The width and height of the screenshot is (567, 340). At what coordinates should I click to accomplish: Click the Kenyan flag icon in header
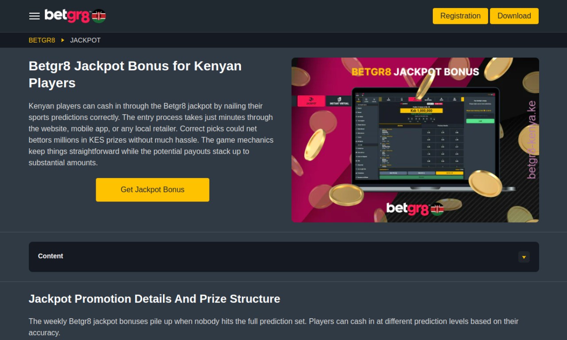tap(99, 16)
